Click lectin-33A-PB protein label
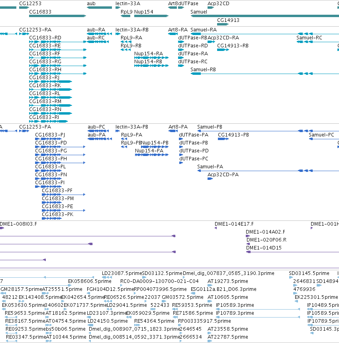339x343 pixels. (x=132, y=127)
